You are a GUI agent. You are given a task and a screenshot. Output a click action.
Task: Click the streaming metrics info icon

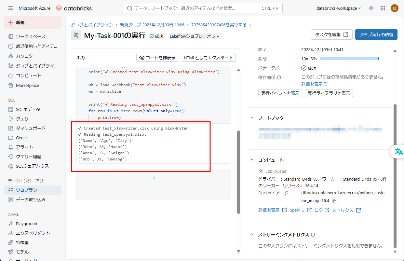(x=313, y=235)
